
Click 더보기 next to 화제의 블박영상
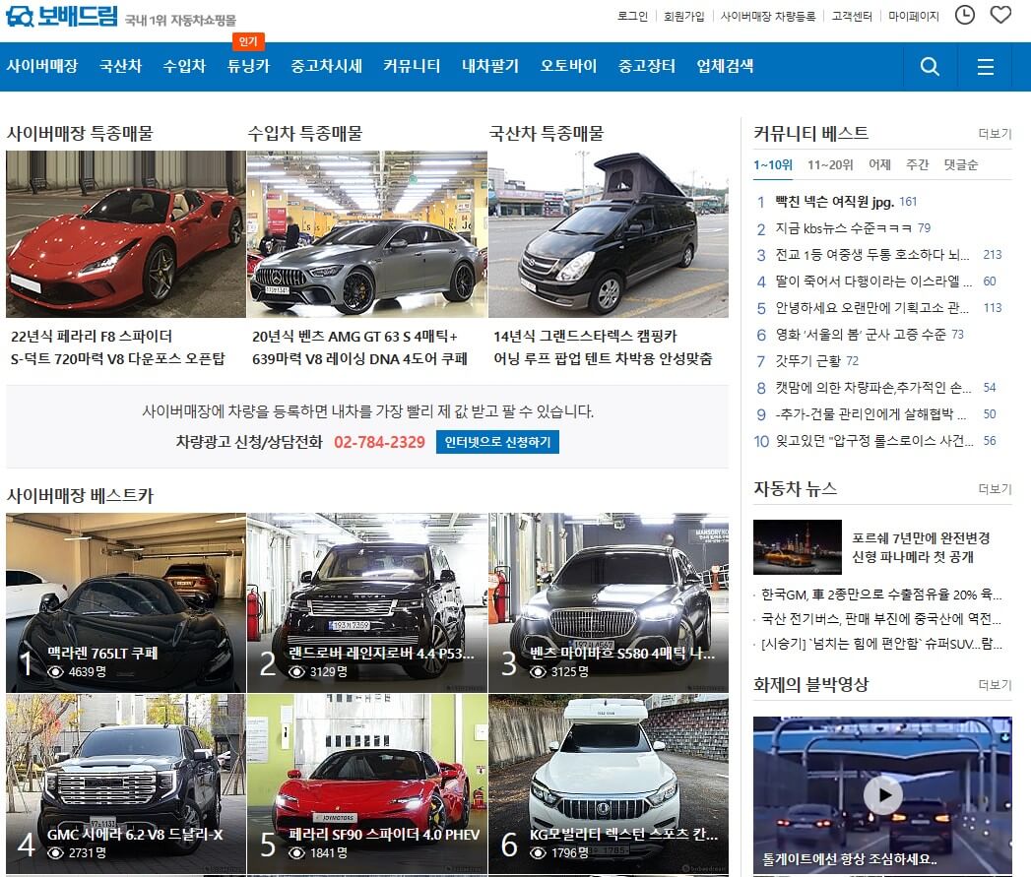coord(995,684)
